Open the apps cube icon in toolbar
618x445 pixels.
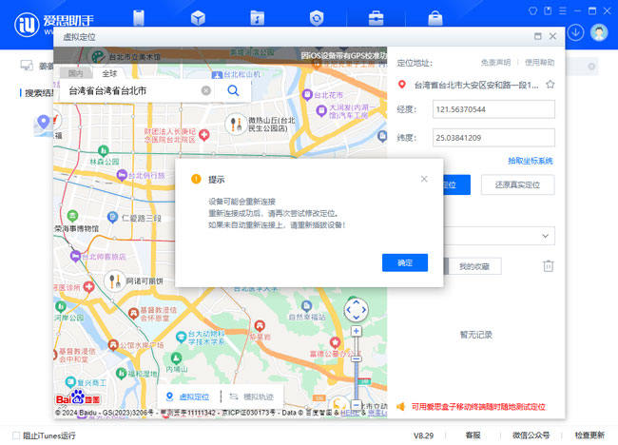point(198,18)
